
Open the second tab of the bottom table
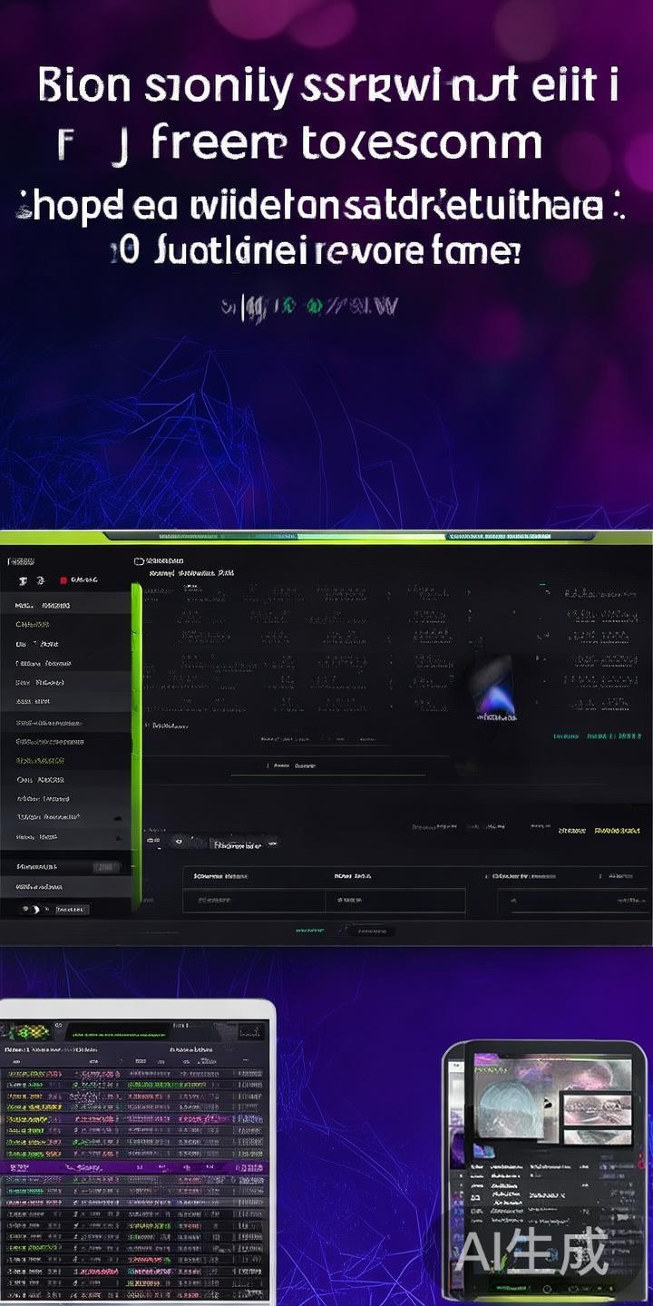(x=355, y=877)
